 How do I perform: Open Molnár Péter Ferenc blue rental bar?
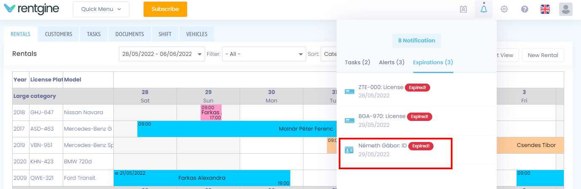[x=237, y=129]
